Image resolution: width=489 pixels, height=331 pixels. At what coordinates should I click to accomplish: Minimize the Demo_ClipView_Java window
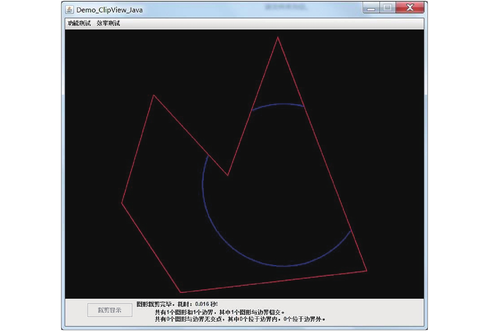(x=371, y=8)
